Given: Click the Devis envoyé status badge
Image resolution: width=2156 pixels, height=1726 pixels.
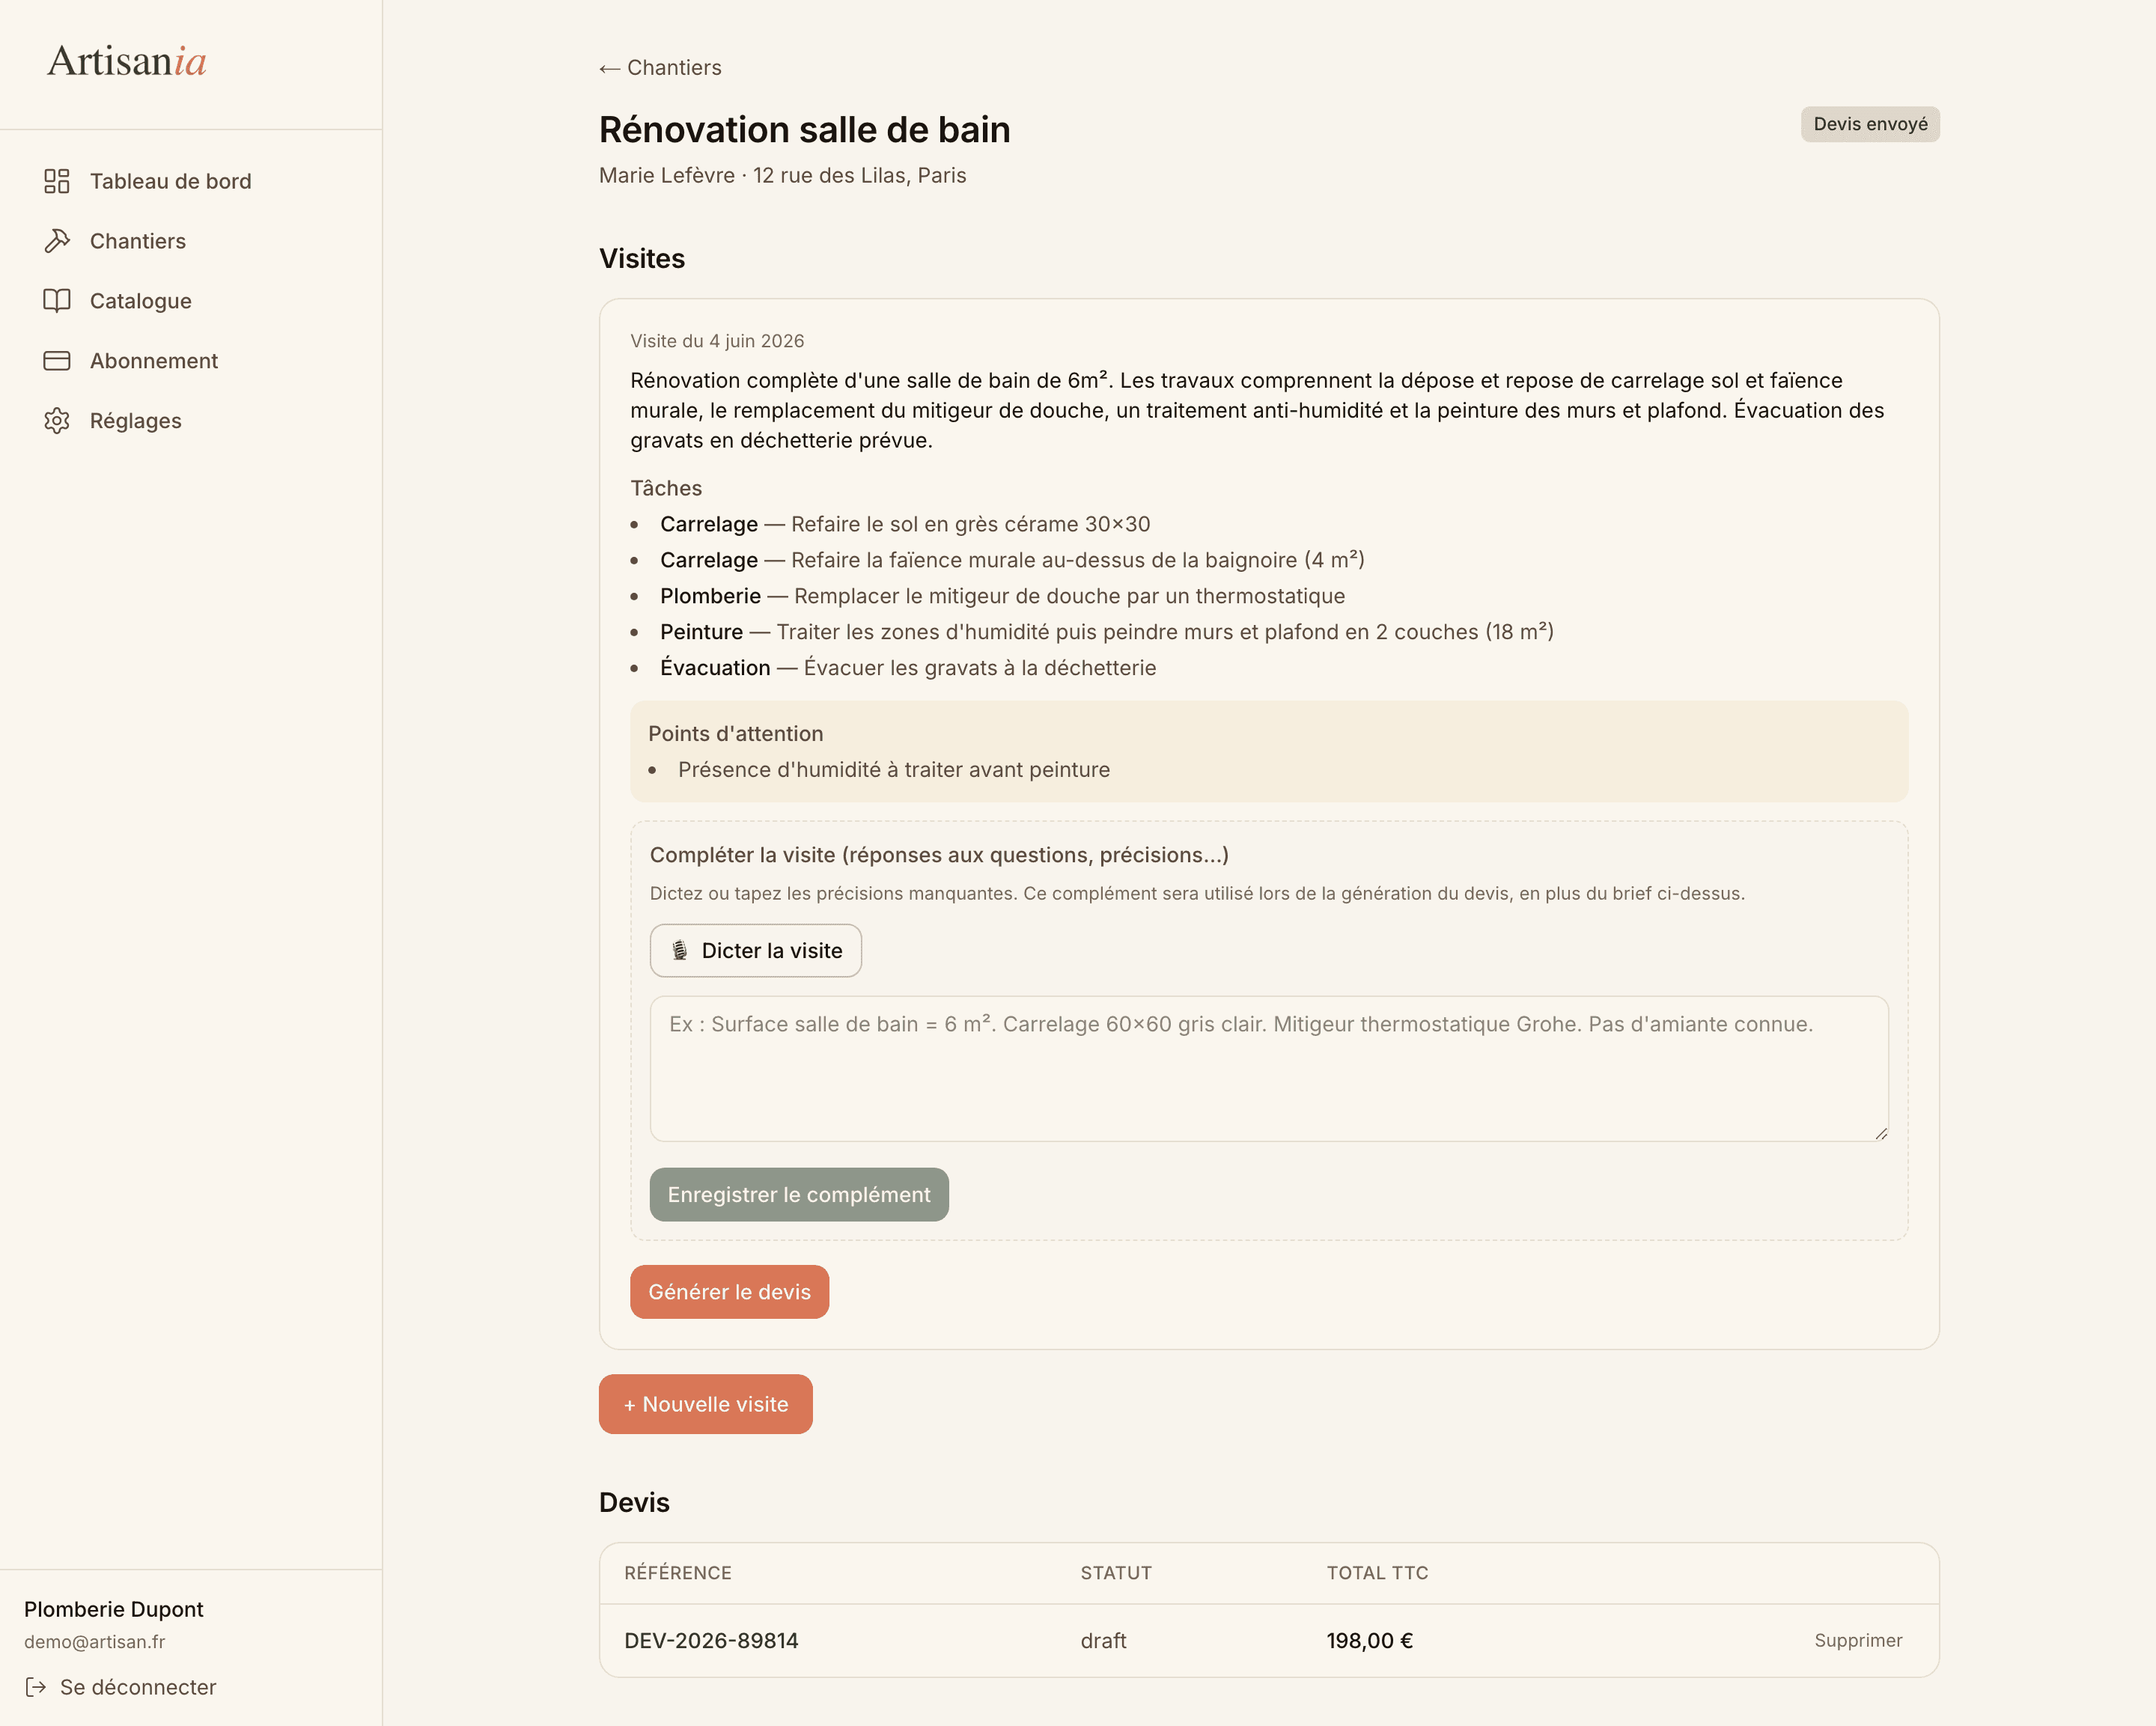Looking at the screenshot, I should click(1870, 124).
